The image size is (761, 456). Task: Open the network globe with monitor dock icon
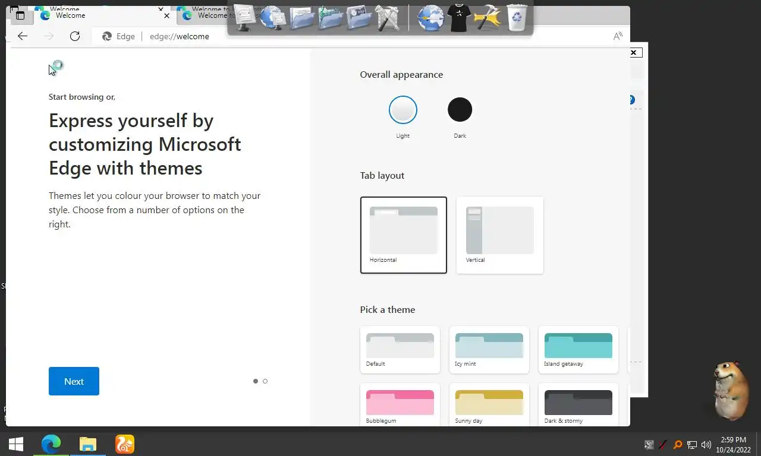click(273, 18)
